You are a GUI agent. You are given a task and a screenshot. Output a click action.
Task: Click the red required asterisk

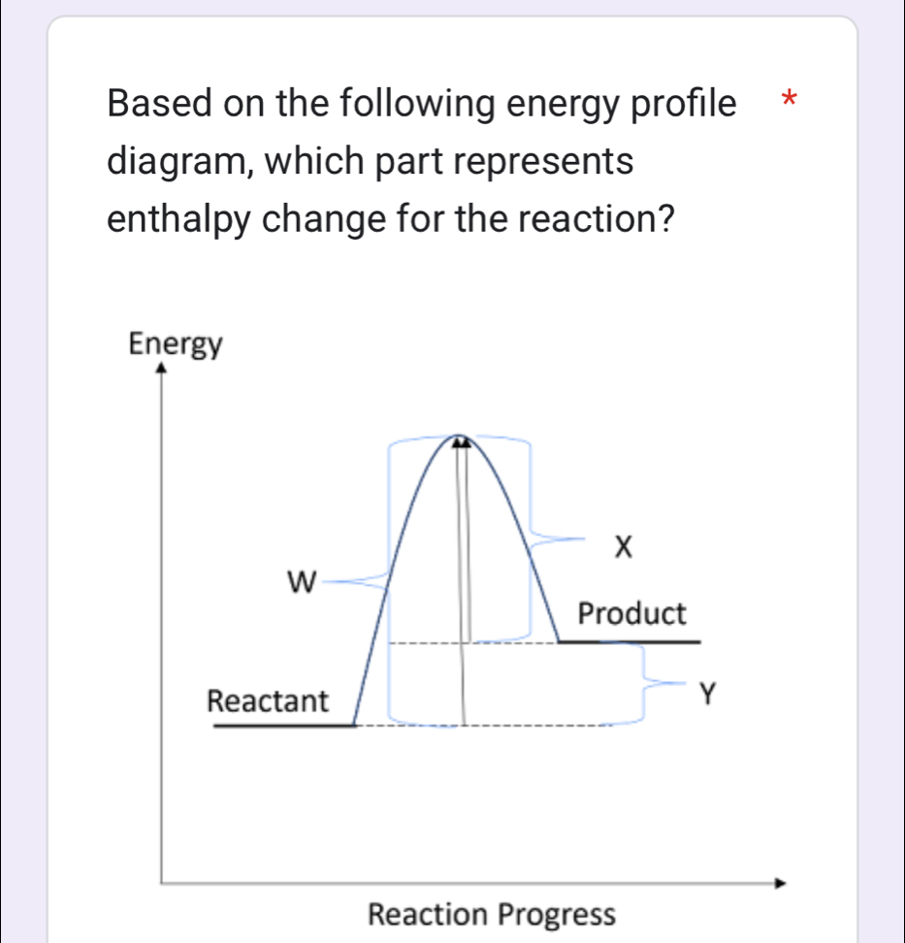point(791,99)
